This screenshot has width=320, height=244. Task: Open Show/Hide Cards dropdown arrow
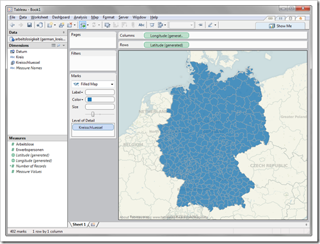pos(165,25)
